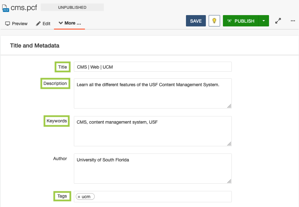This screenshot has height=207, width=299.
Task: Switch to the Preview tab
Action: click(16, 24)
